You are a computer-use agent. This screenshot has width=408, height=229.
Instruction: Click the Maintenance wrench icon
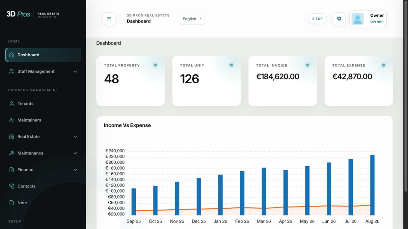(x=12, y=153)
